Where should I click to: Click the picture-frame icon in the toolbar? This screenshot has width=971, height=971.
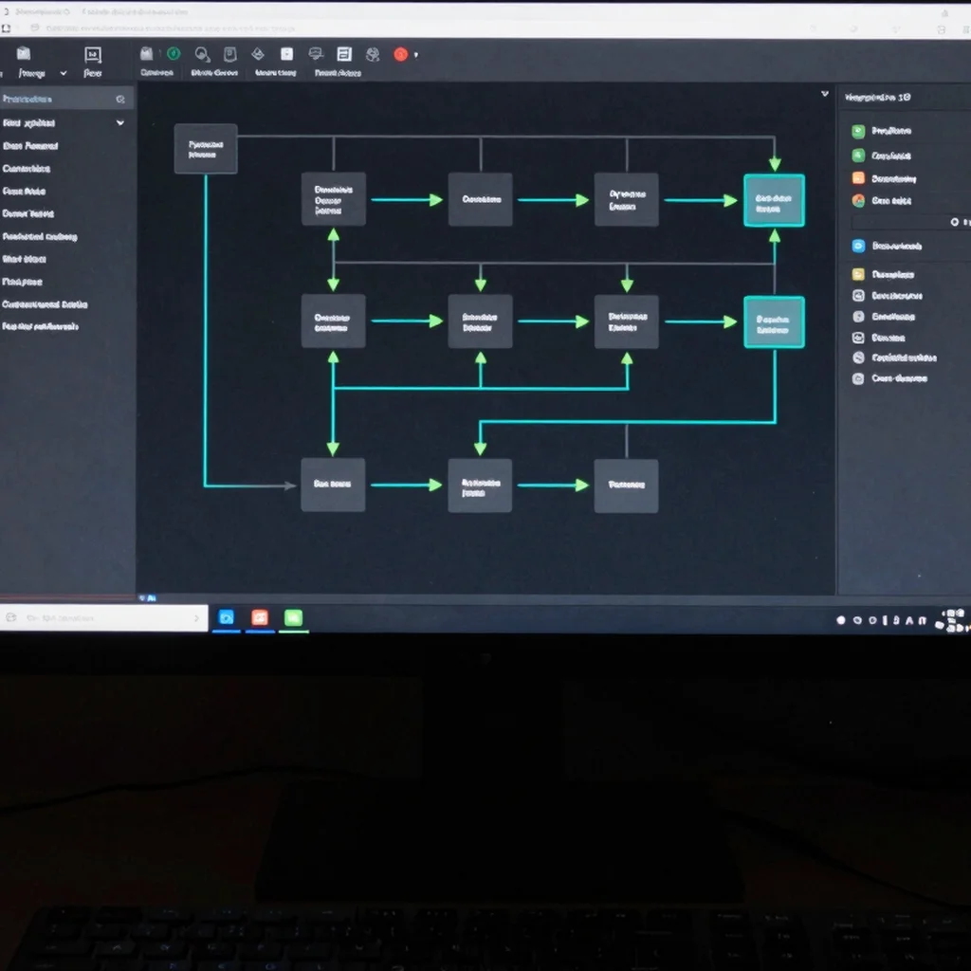(93, 55)
